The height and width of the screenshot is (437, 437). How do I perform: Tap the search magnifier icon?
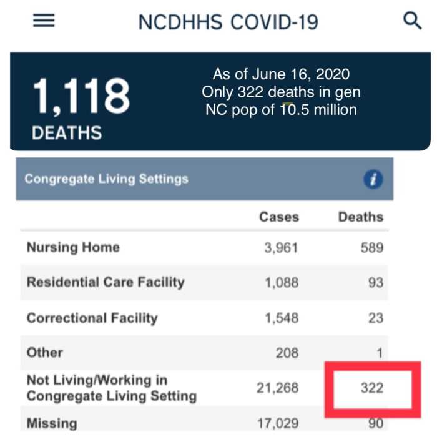point(413,21)
